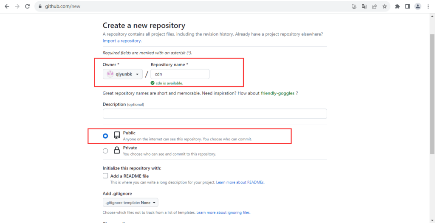Click the Public repository book icon
The image size is (435, 223).
(x=117, y=136)
